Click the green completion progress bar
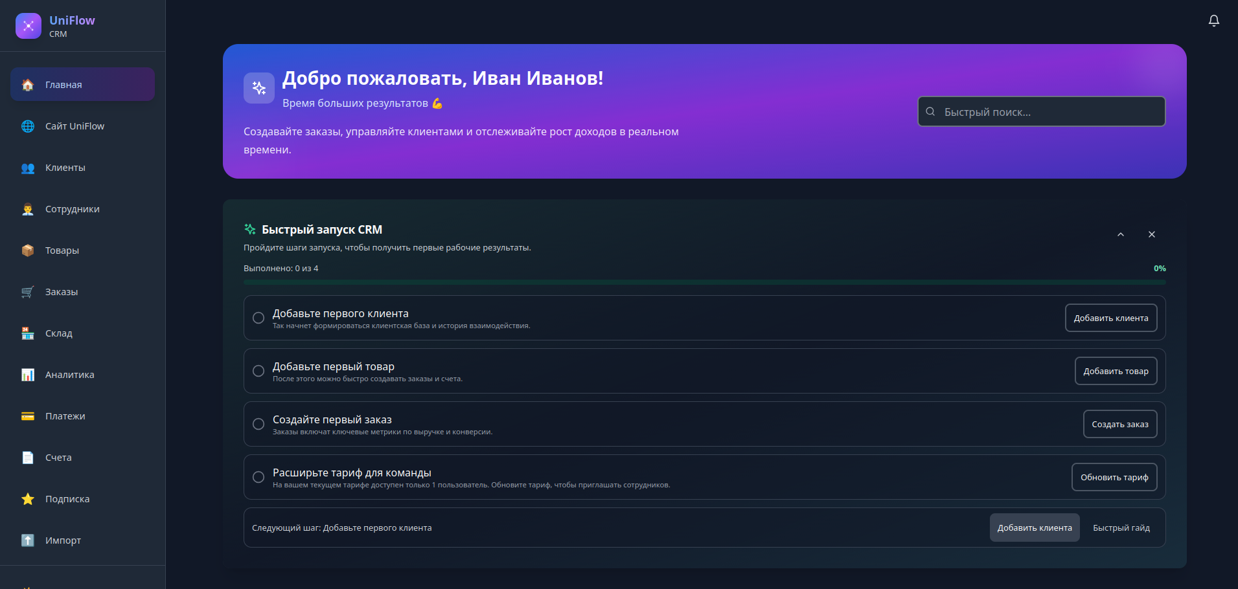This screenshot has width=1238, height=589. point(704,282)
